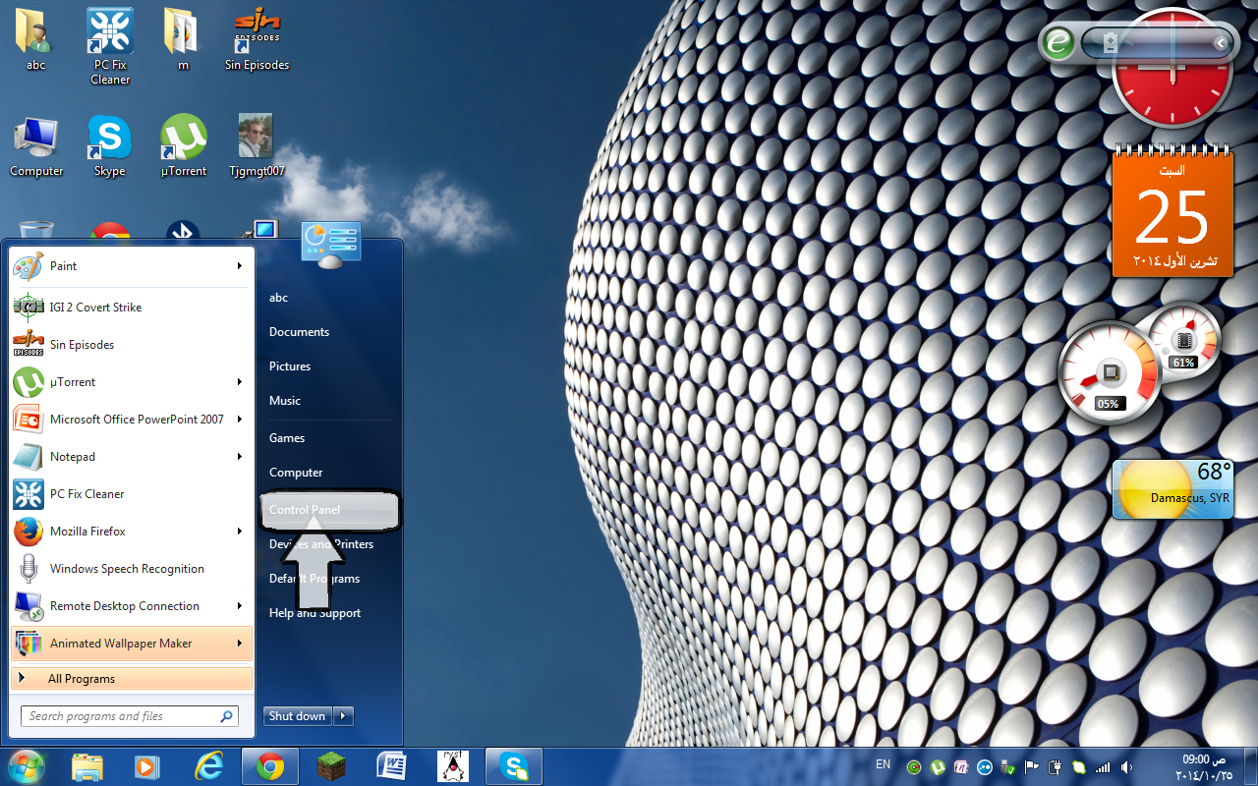1258x786 pixels.
Task: Open the abc folder on the desktop
Action: [x=36, y=40]
